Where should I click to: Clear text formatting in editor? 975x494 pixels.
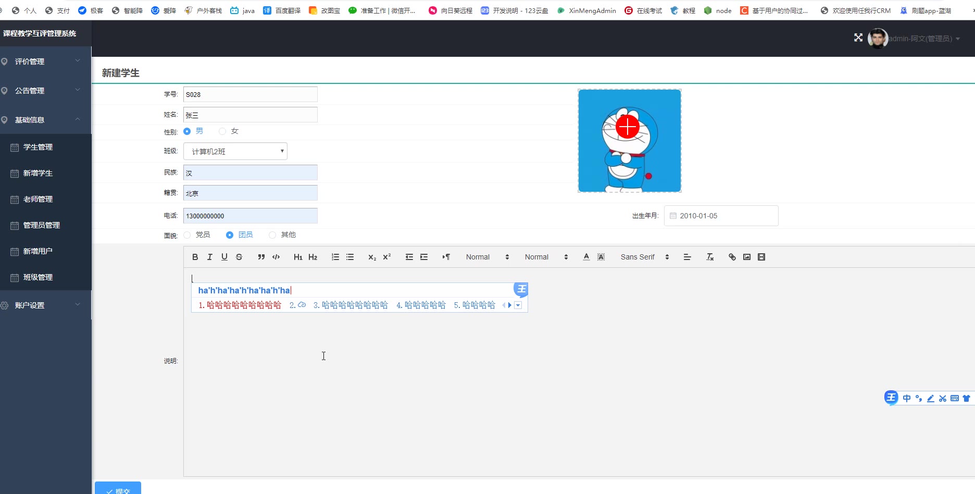pyautogui.click(x=710, y=257)
